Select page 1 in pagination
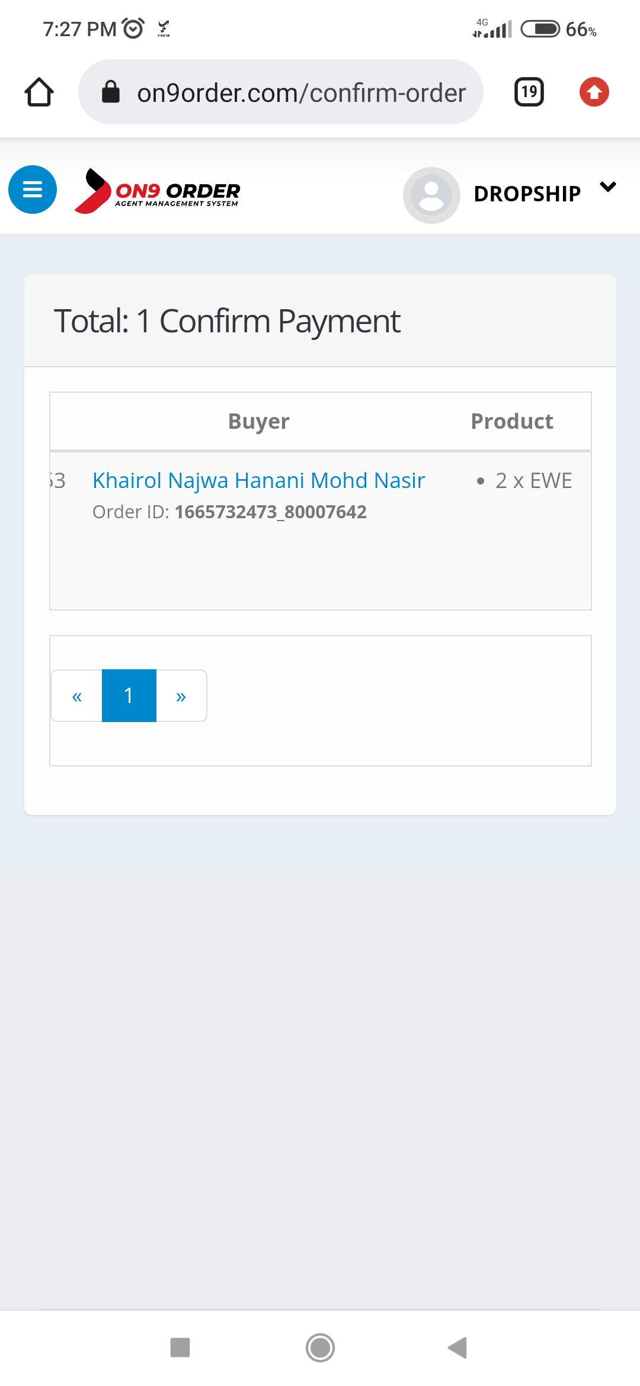 (x=129, y=696)
